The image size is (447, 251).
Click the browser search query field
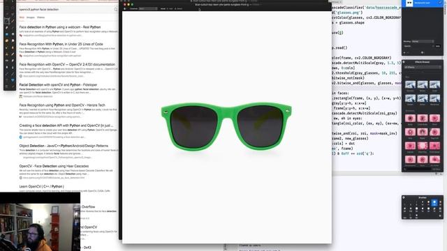66,9
